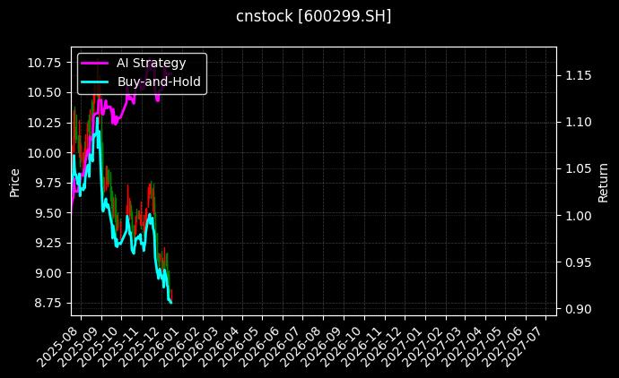Click the cyan Buy-and-Hold legend line swatch
Screen dimensions: 619x378
97,82
